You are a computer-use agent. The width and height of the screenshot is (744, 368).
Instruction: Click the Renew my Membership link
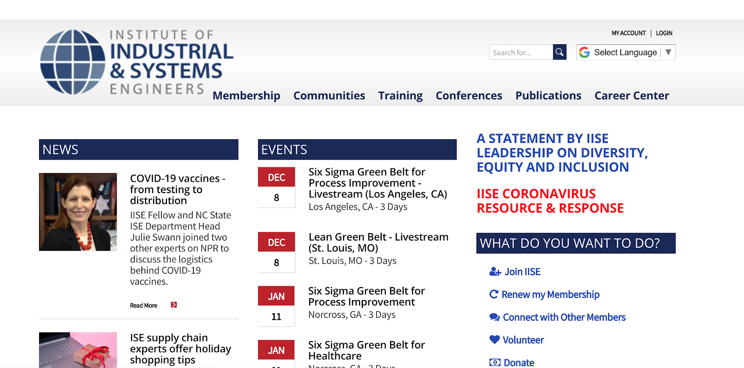(551, 294)
